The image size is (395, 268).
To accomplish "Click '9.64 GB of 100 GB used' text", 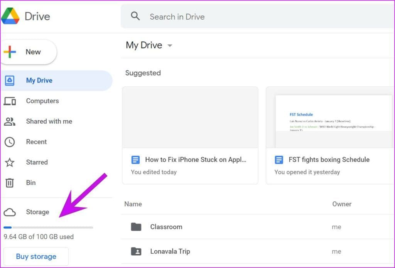I will [39, 237].
